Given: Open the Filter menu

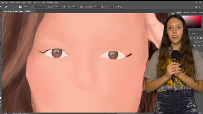Looking at the screenshot, I should 35,3.
